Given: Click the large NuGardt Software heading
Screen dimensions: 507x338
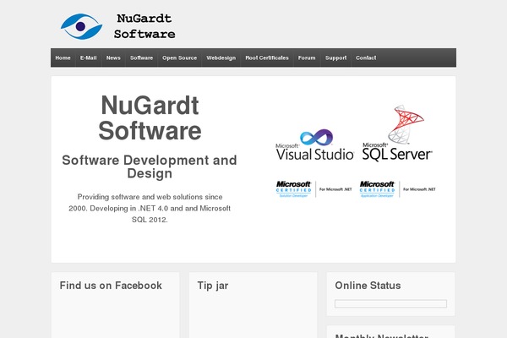Looking at the screenshot, I should 150,118.
